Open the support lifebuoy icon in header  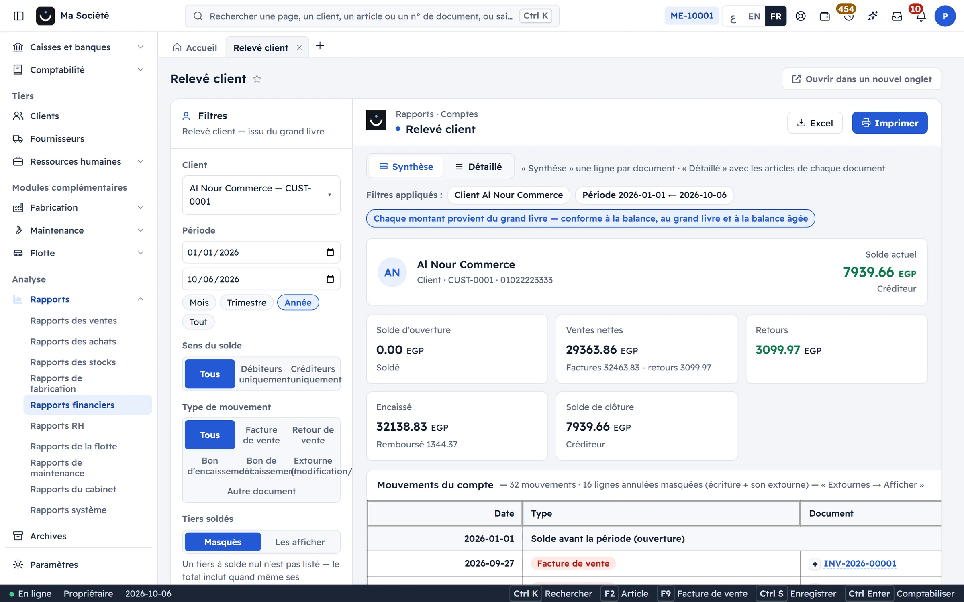(801, 16)
